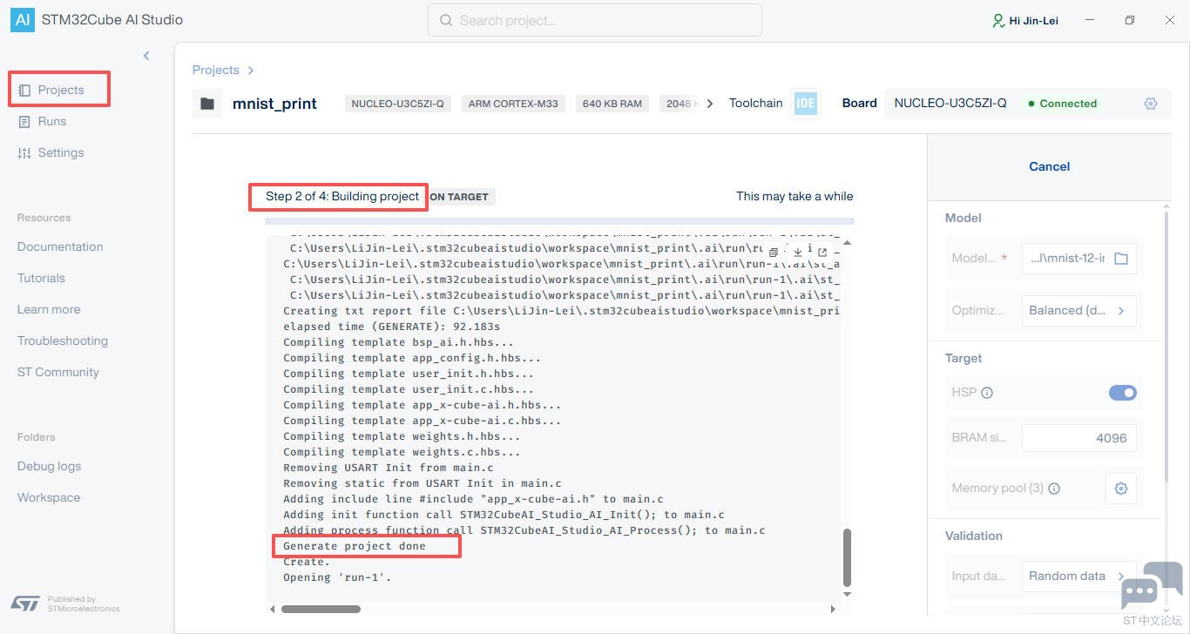The height and width of the screenshot is (634, 1190).
Task: Click the IDE toolchain icon
Action: click(x=806, y=103)
